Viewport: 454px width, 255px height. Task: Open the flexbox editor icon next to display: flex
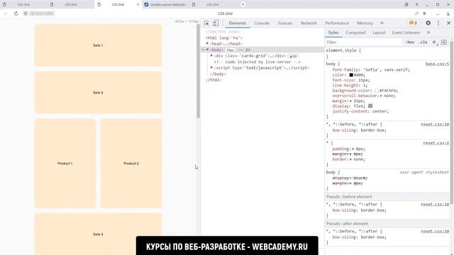click(370, 106)
